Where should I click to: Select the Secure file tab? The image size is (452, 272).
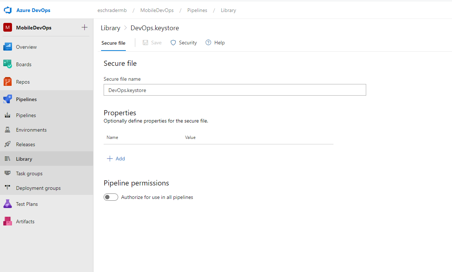pos(113,43)
